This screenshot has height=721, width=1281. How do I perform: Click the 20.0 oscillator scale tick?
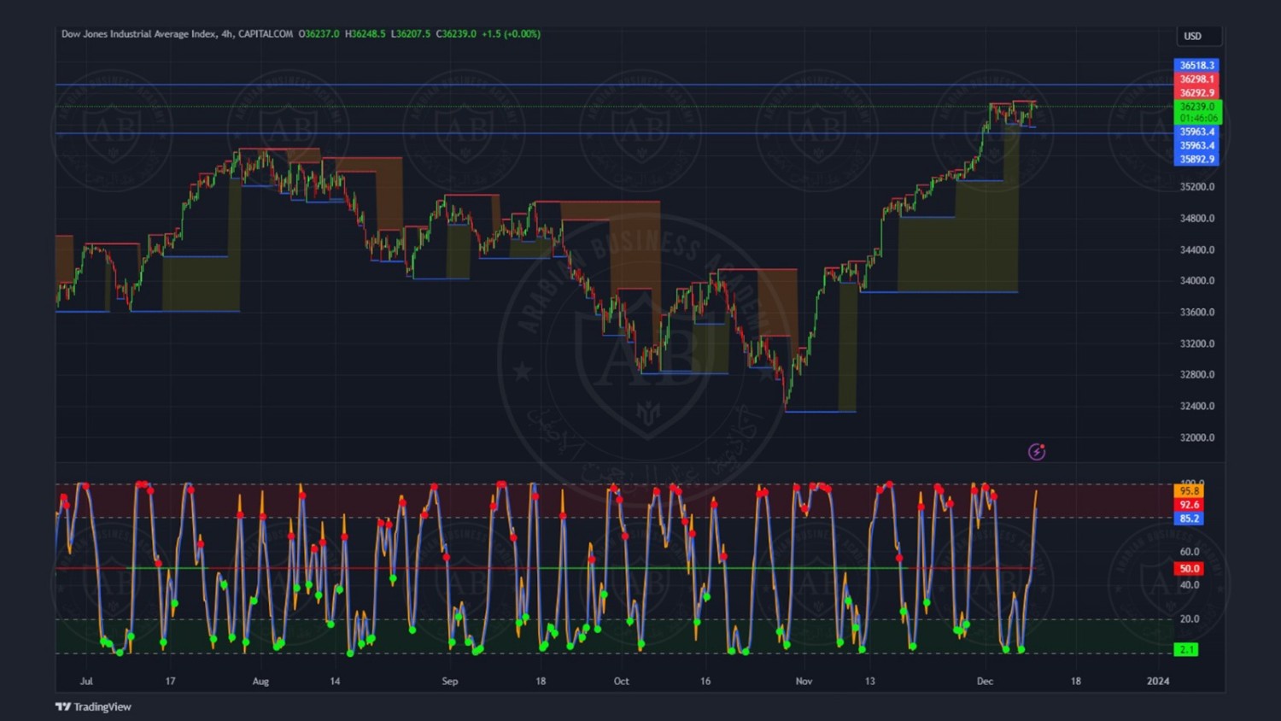[1190, 618]
